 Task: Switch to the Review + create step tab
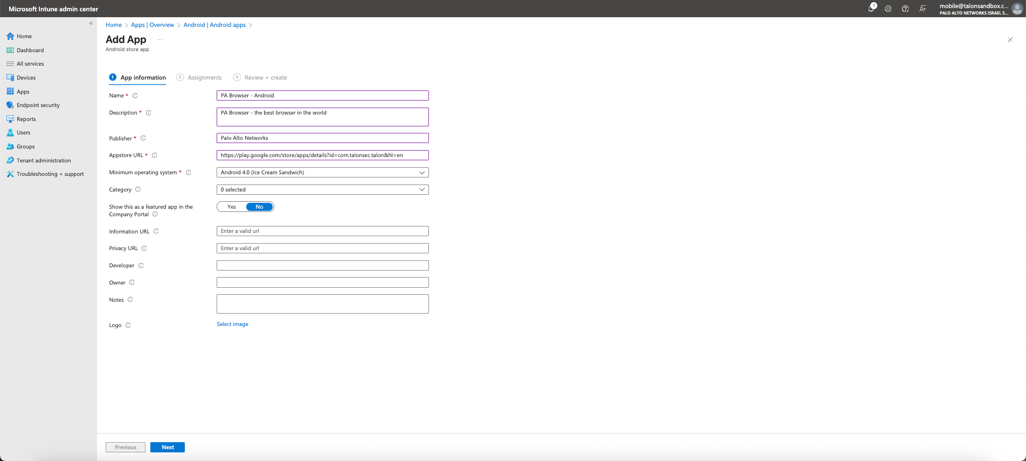[x=260, y=77]
